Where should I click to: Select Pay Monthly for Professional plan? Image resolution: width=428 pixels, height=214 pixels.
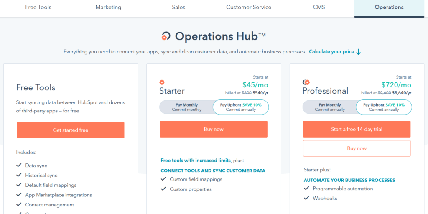click(x=329, y=107)
